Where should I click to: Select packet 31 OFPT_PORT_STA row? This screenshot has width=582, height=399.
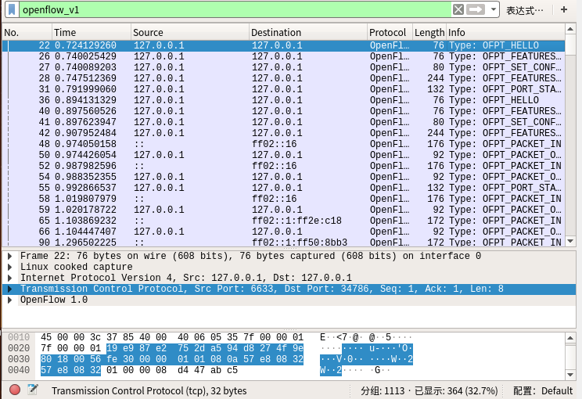[x=284, y=89]
